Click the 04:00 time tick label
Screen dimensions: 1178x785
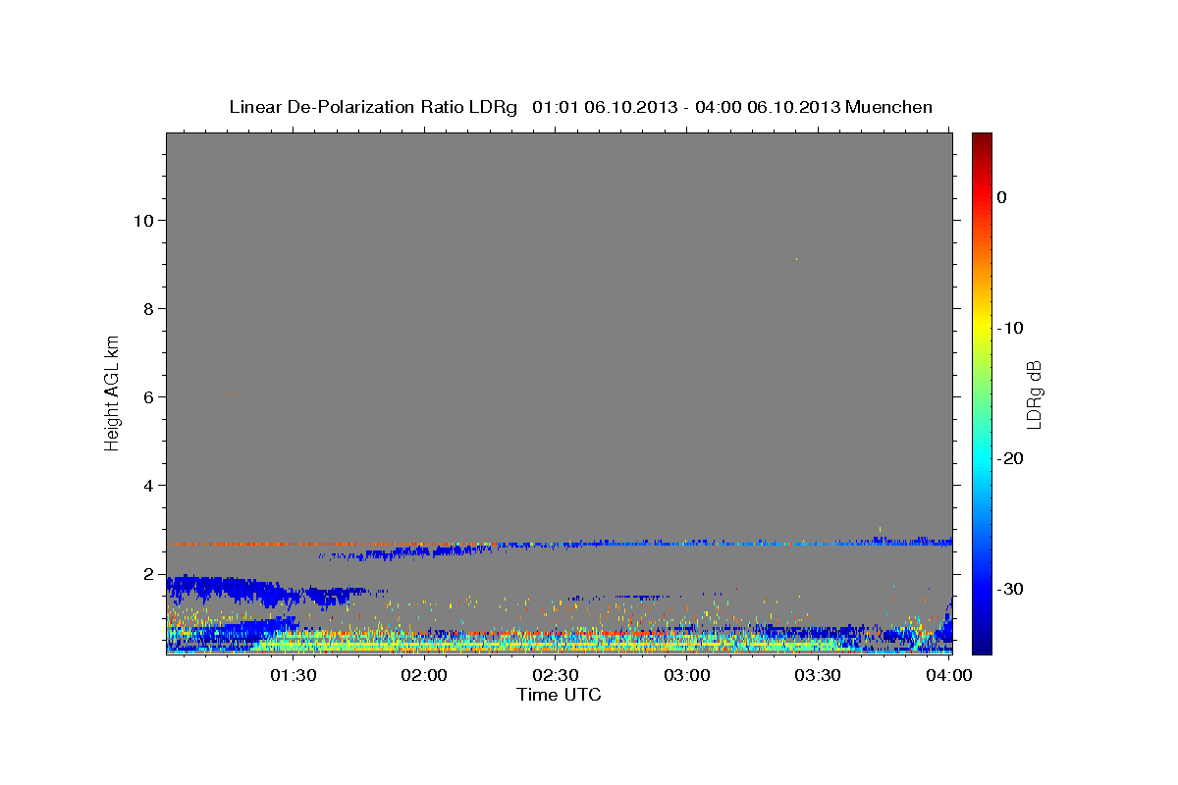pos(949,675)
